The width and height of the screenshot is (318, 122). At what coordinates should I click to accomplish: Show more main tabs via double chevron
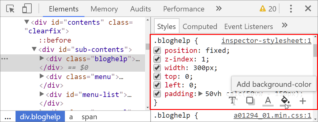click(219, 9)
